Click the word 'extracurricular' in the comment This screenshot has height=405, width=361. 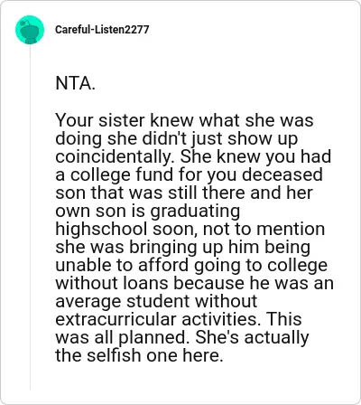click(116, 319)
